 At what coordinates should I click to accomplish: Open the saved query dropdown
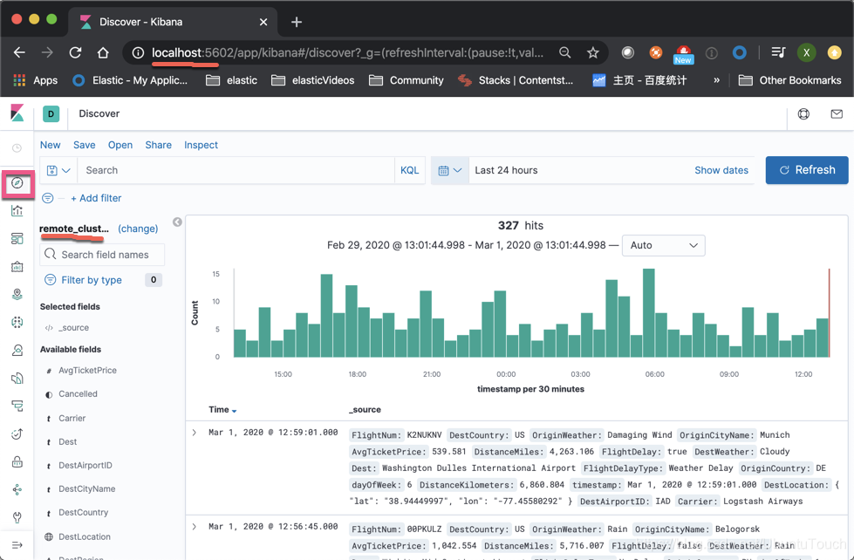point(58,170)
